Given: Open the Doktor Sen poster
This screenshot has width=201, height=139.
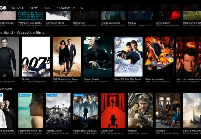Looking at the screenshot, I should click(113, 111).
